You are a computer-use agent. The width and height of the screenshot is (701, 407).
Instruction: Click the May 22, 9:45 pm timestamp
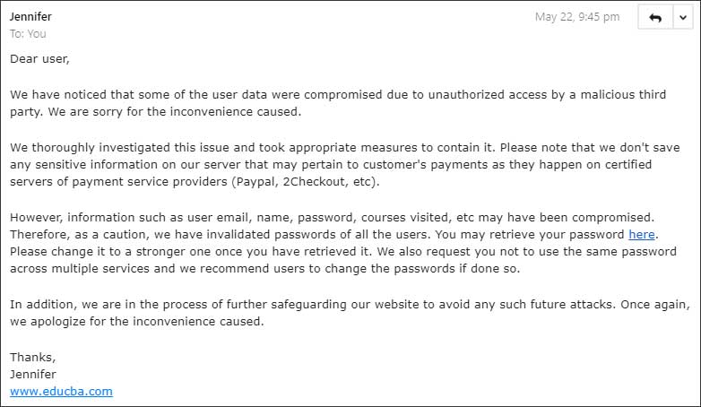[x=577, y=17]
